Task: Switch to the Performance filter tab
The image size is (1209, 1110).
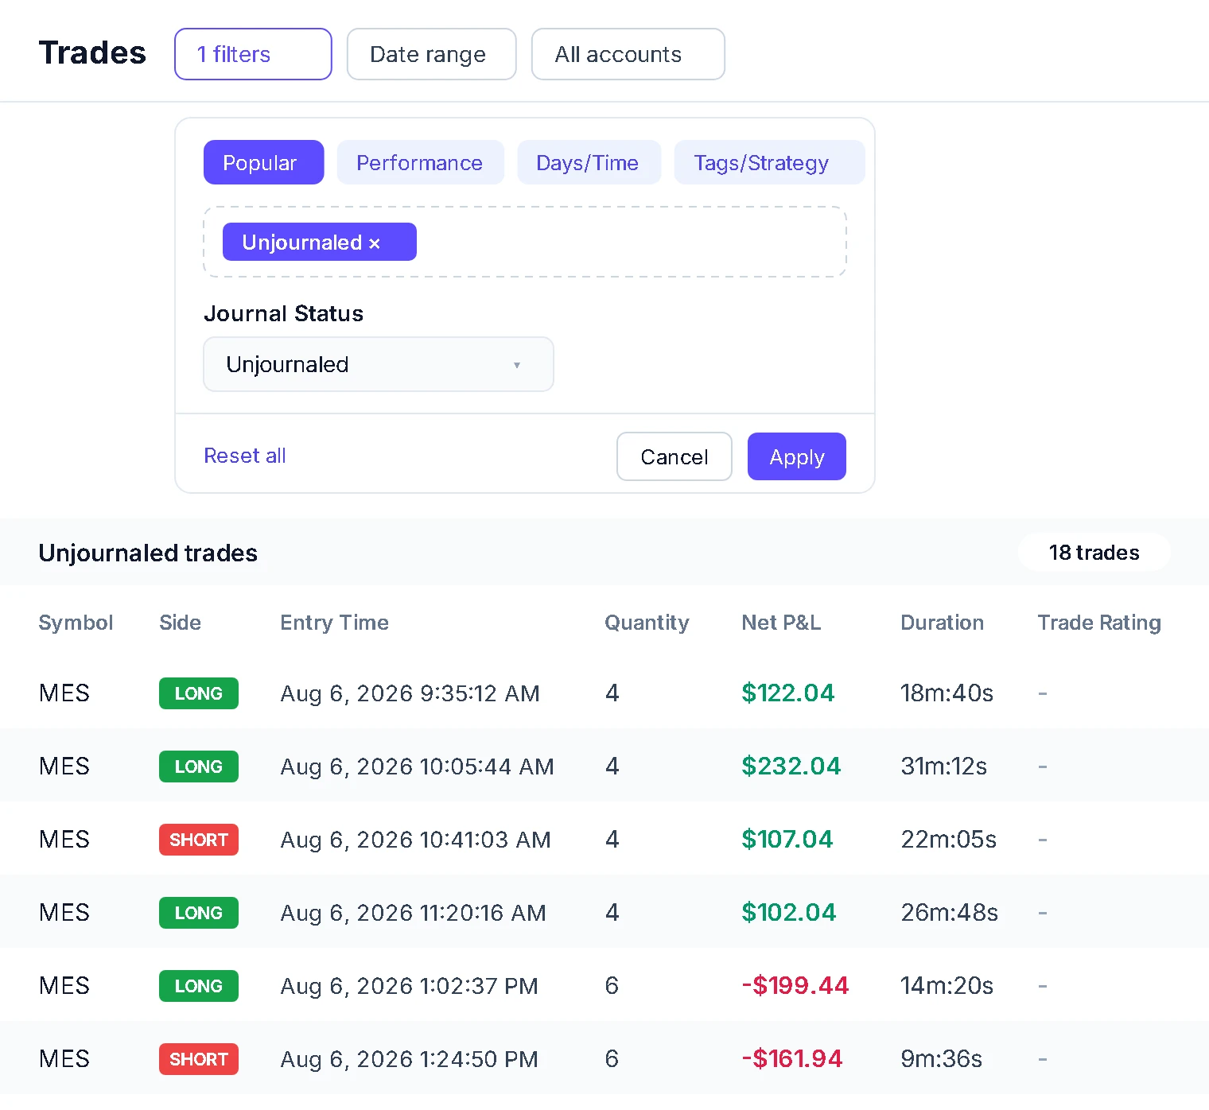Action: tap(420, 162)
